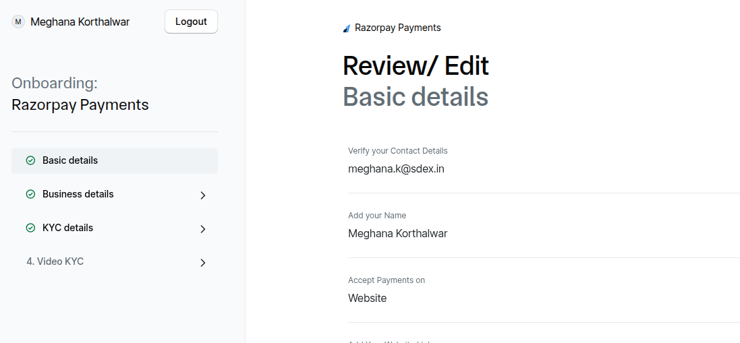740x343 pixels.
Task: Click the Review/ Edit page heading
Action: [416, 66]
